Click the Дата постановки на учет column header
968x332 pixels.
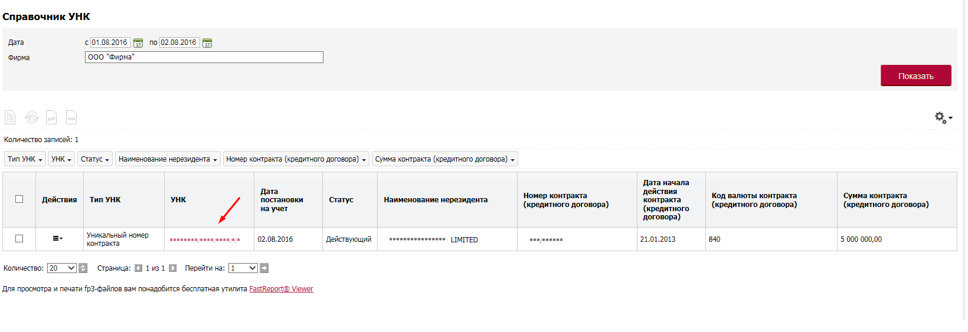click(288, 200)
